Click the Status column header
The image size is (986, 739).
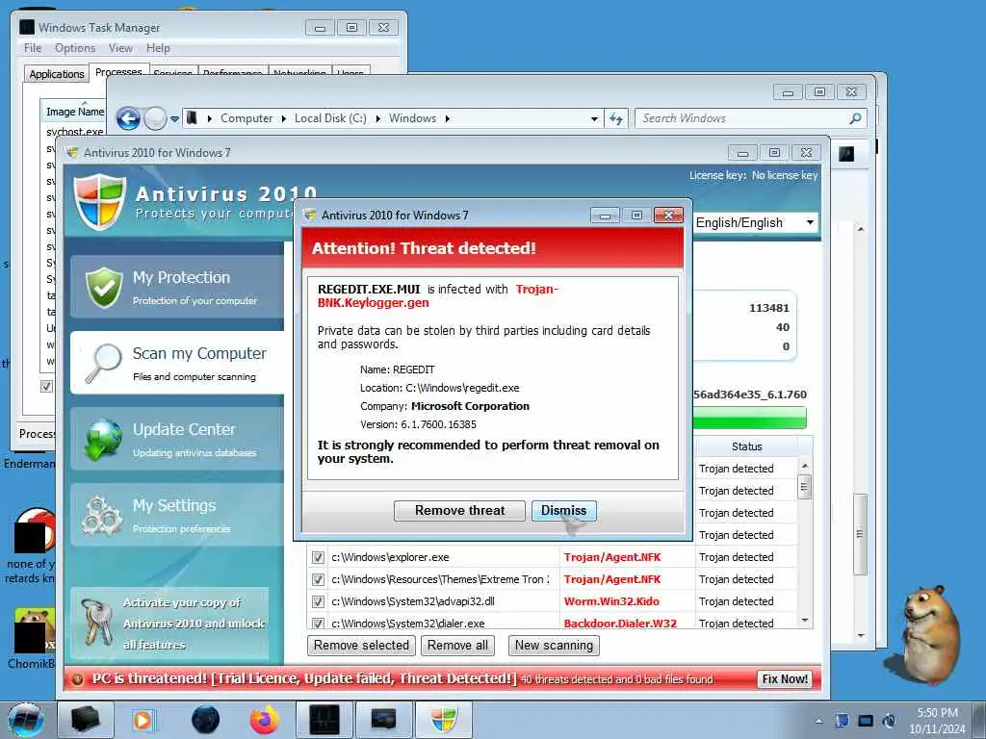coord(746,446)
